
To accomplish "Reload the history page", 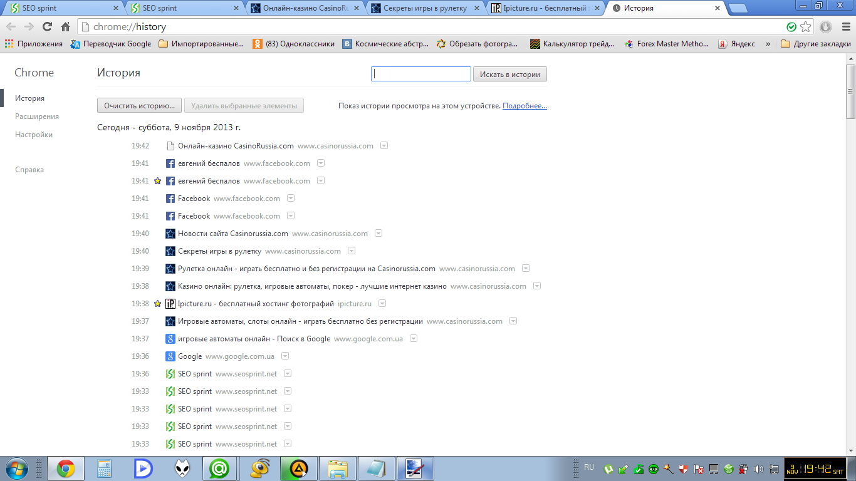I will point(47,27).
